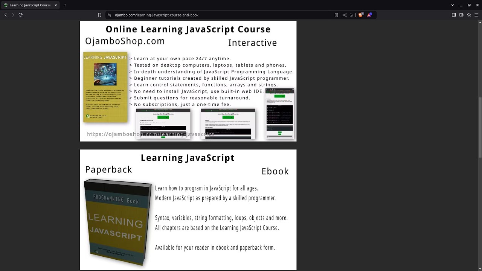Image resolution: width=482 pixels, height=271 pixels.
Task: Open a new tab with plus button
Action: click(65, 5)
